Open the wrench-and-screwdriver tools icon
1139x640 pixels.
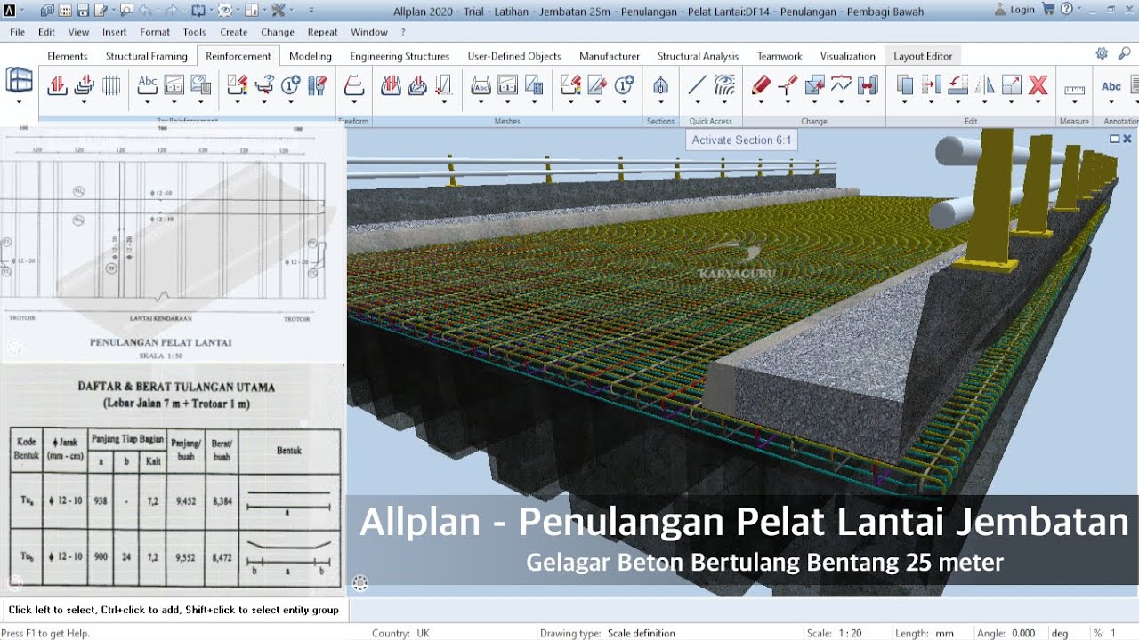tap(279, 11)
